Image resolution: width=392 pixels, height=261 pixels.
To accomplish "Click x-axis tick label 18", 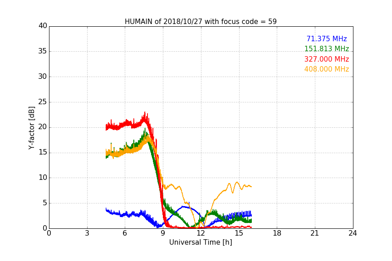I will (x=277, y=233).
